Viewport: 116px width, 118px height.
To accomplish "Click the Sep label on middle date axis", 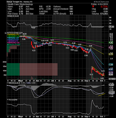I will tap(86, 81).
